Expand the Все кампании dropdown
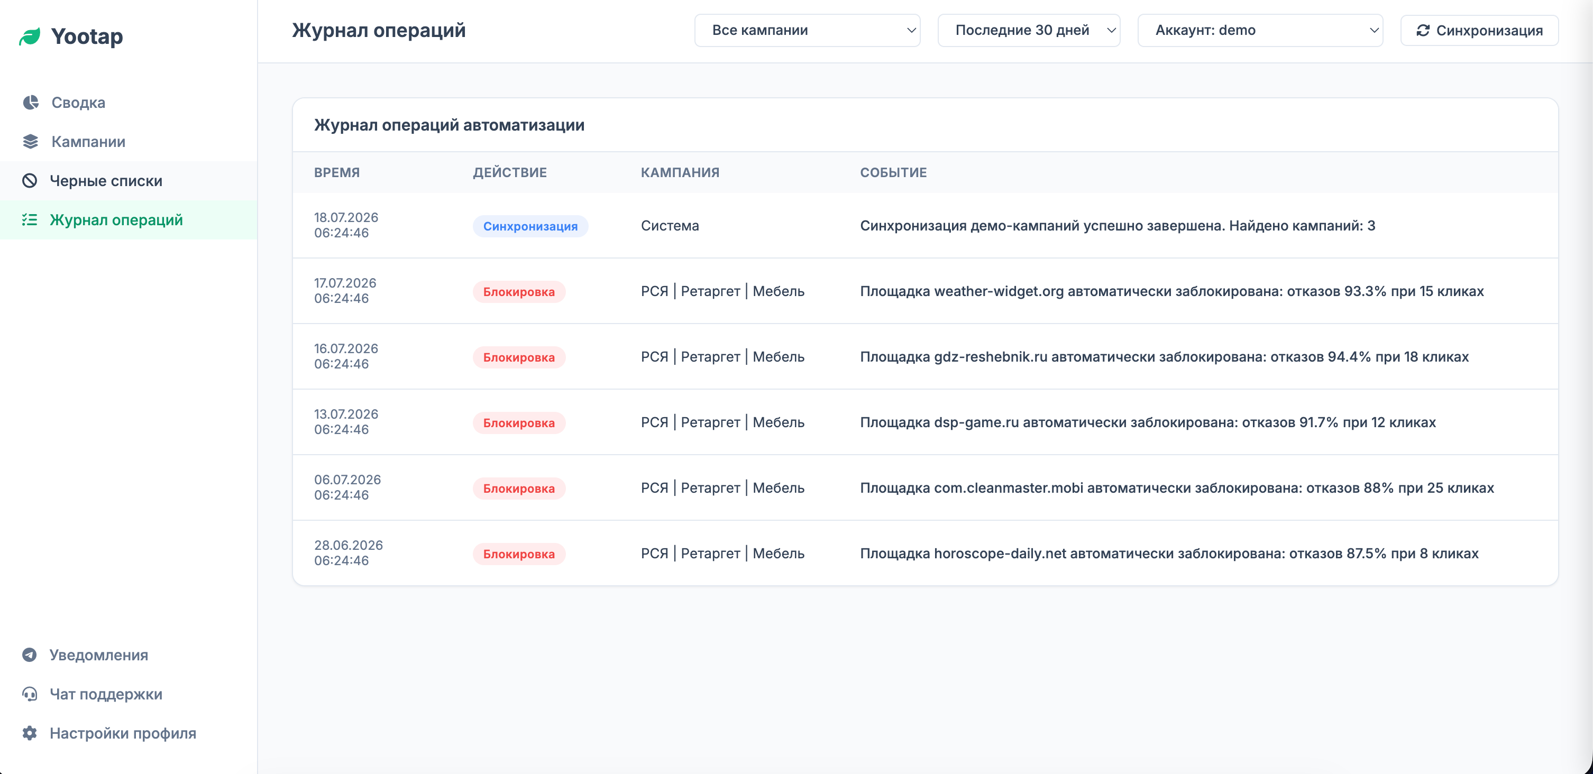Screen dimensions: 1593x774 coord(807,30)
